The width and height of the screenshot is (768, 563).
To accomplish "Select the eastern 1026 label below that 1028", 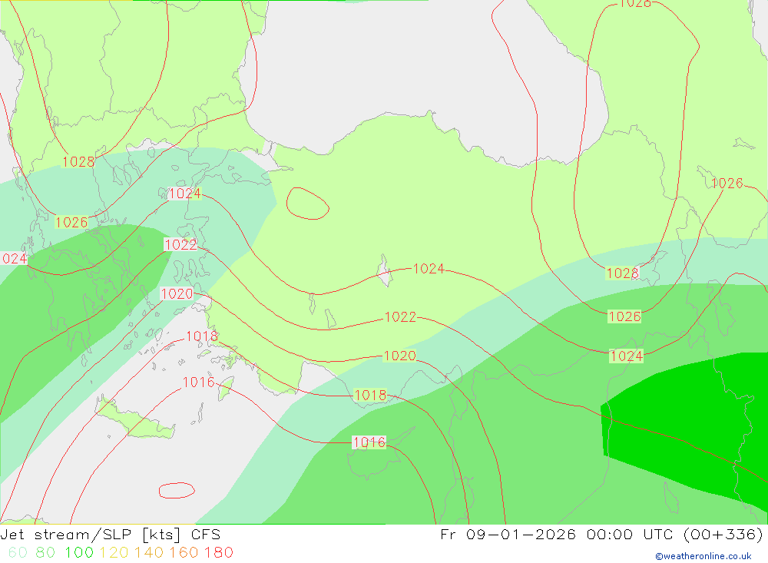I will click(x=624, y=316).
